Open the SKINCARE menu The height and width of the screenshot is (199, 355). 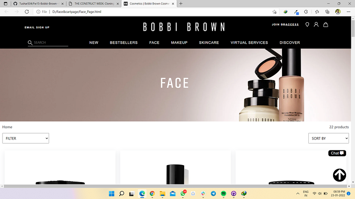(209, 42)
